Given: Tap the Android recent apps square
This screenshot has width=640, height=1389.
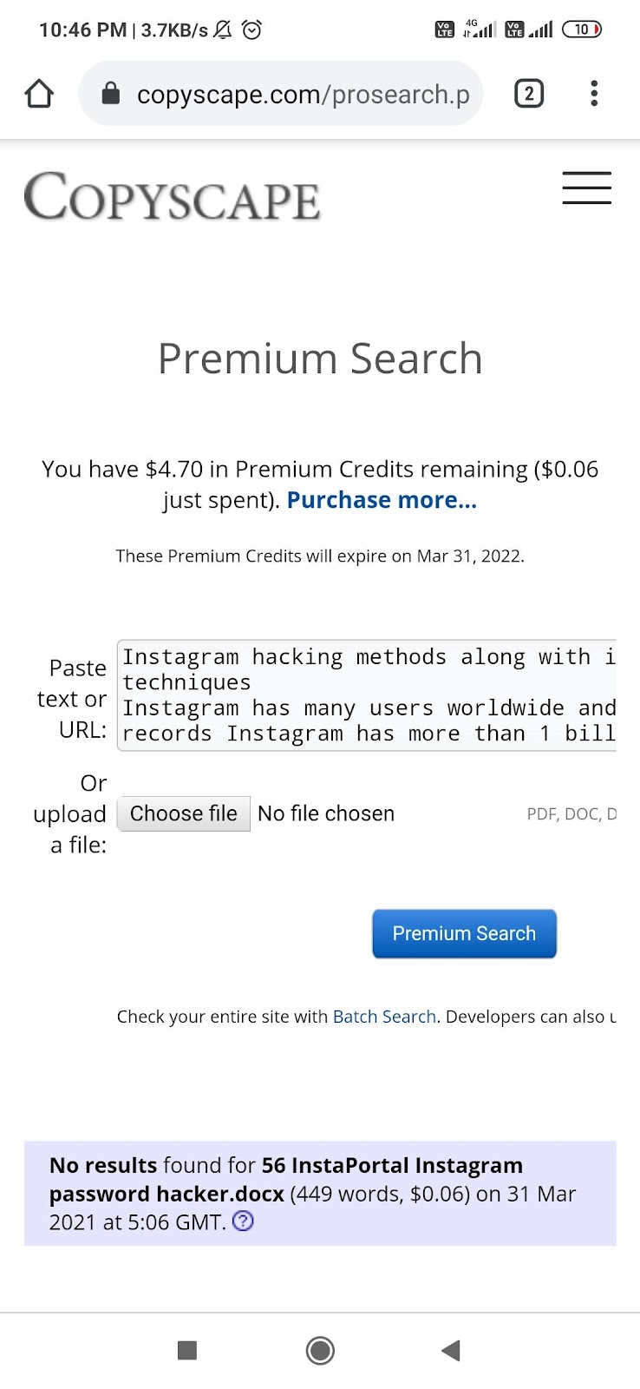Looking at the screenshot, I should point(187,1350).
